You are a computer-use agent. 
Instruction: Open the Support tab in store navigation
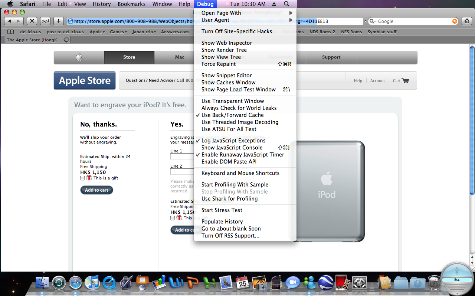[331, 57]
